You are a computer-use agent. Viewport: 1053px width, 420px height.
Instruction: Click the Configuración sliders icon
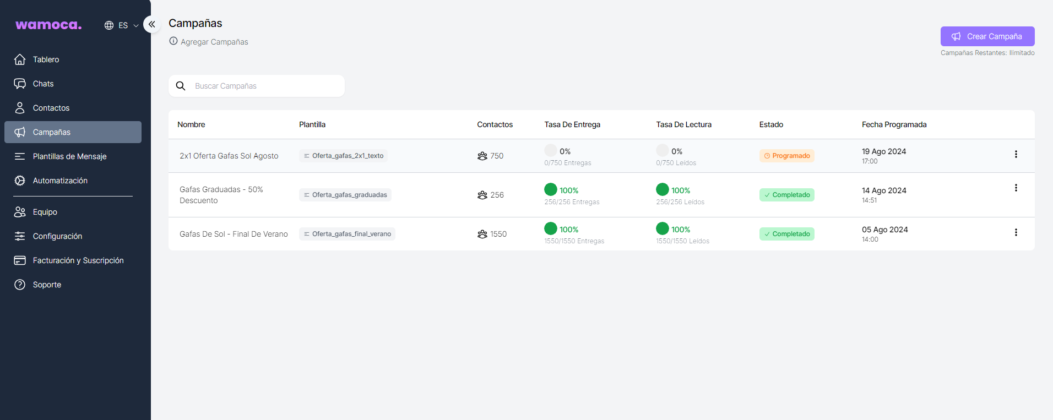pos(20,236)
